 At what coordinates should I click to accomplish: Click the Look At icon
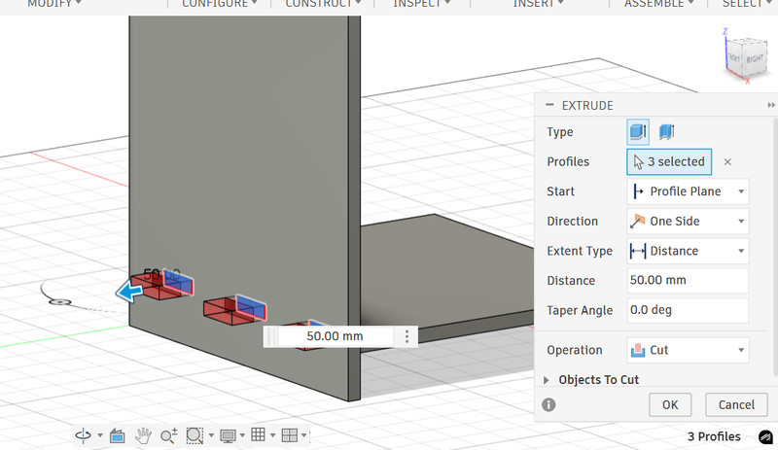point(117,435)
